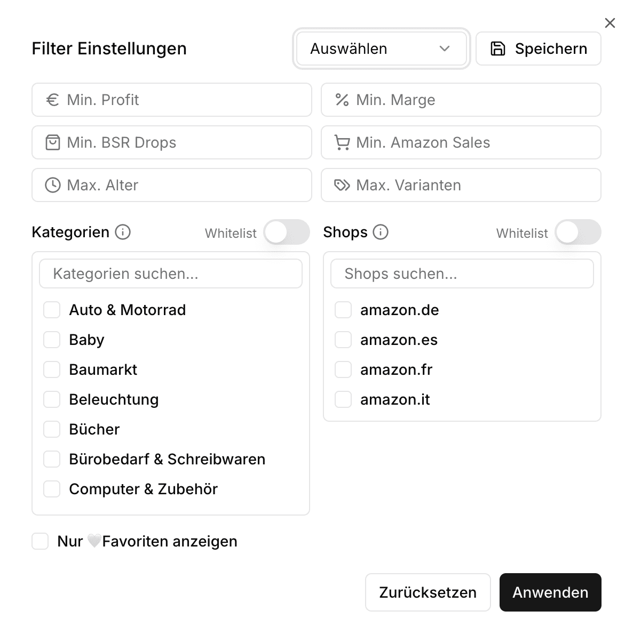633x643 pixels.
Task: Close the Filter Einstellungen dialog
Action: (x=610, y=23)
